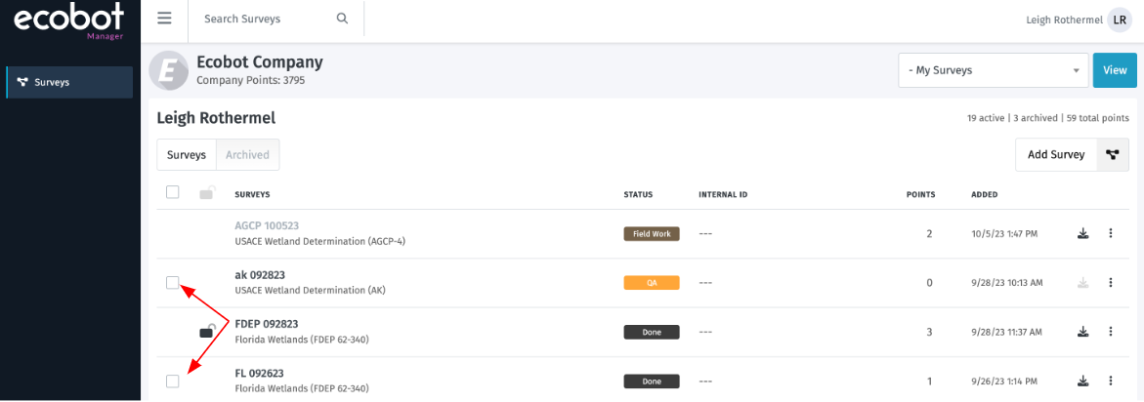
Task: Toggle the select-all surveys checkbox
Action: click(x=173, y=192)
